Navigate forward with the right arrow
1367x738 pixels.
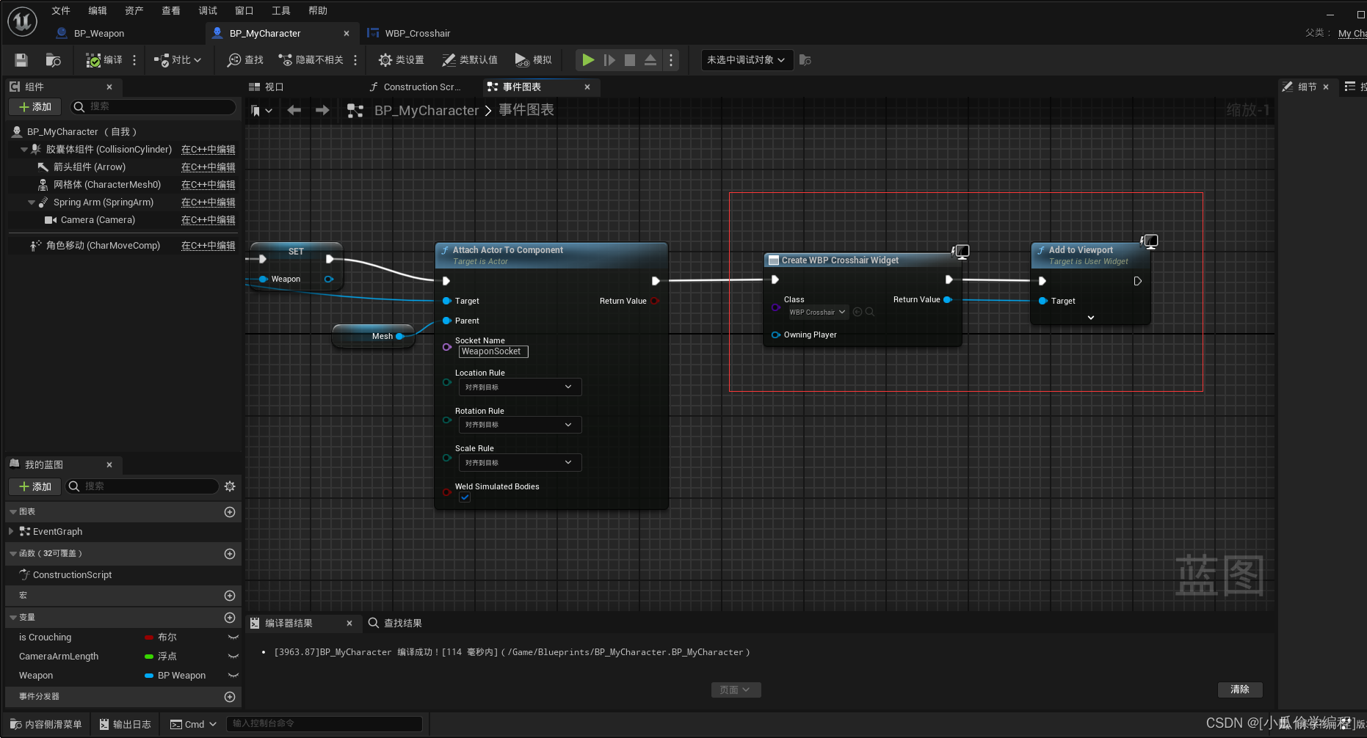322,110
